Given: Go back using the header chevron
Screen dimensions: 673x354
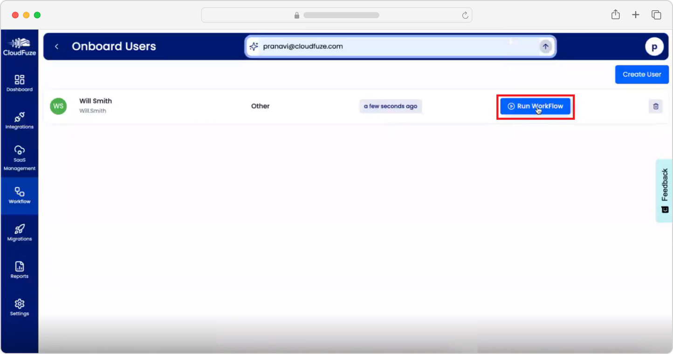Looking at the screenshot, I should (56, 47).
